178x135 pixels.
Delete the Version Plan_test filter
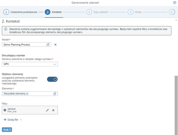pos(53,110)
